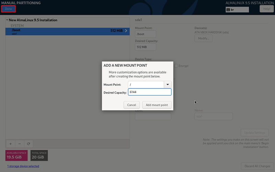Select the /boot sda1 partition row
Screen dimensions: 275x172
pos(67,32)
